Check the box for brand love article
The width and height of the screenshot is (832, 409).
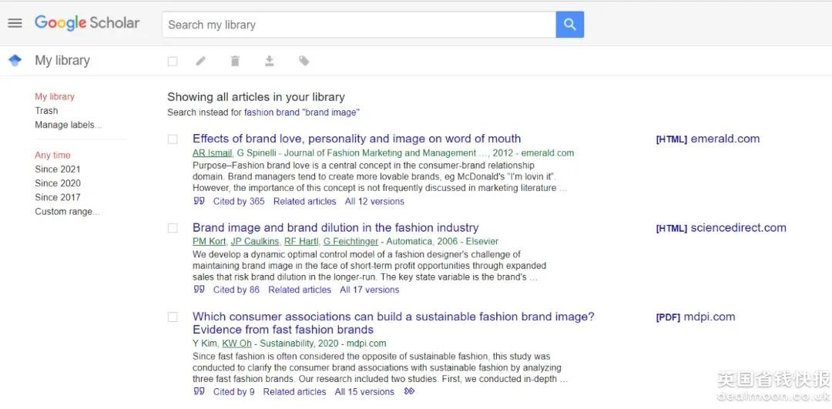coord(173,139)
